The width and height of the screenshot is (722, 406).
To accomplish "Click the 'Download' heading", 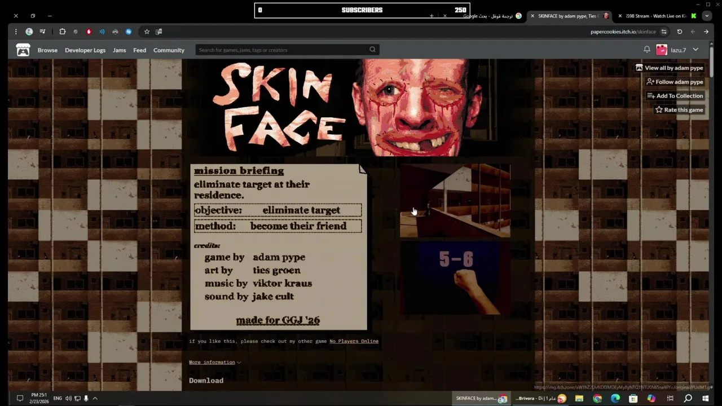I will (x=206, y=381).
